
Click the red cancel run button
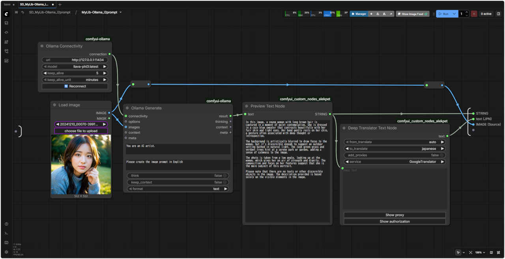(x=474, y=14)
